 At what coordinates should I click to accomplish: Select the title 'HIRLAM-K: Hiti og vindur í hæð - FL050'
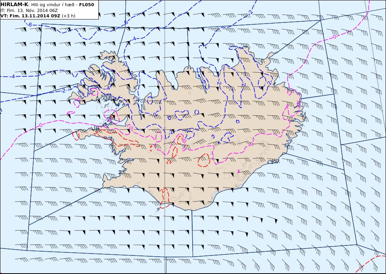click(47, 5)
